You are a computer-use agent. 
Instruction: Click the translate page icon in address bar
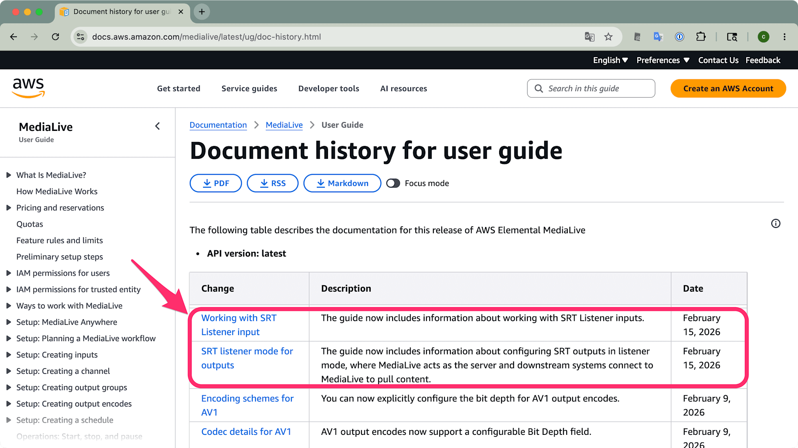click(x=589, y=37)
